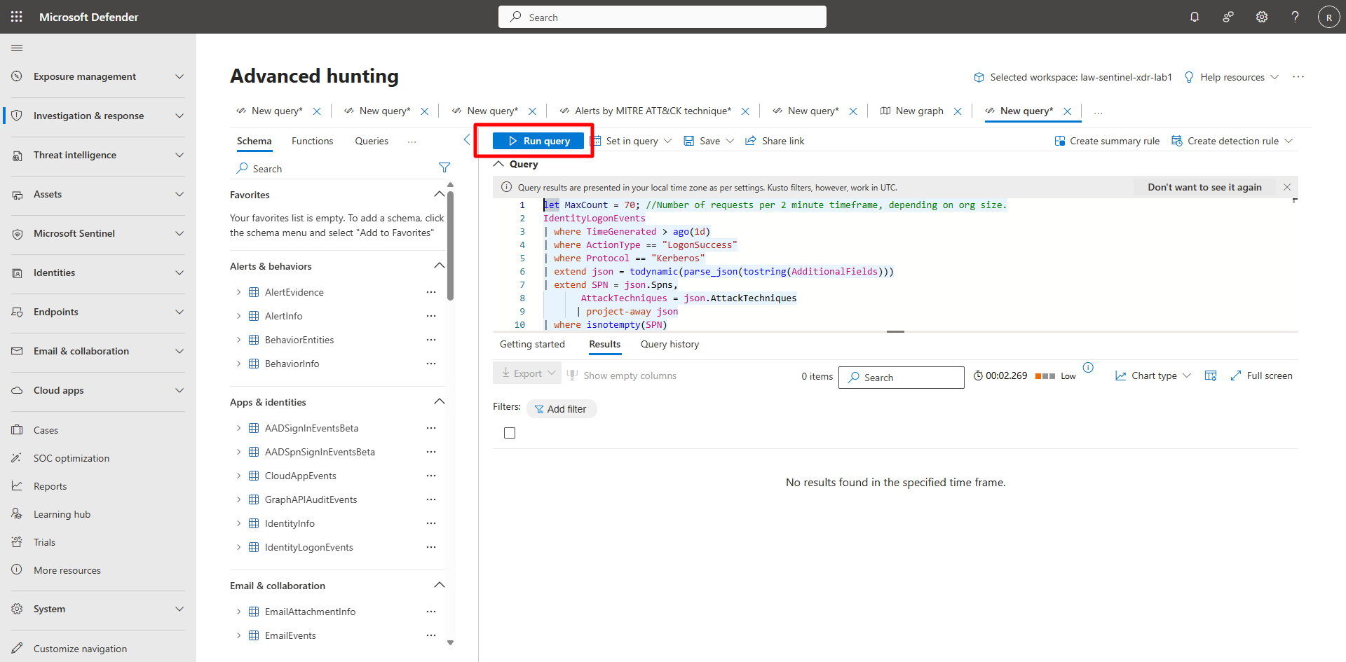Open notifications bell icon

[x=1195, y=17]
